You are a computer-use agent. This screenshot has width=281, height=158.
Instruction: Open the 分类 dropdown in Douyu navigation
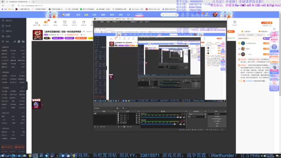[x=94, y=15]
